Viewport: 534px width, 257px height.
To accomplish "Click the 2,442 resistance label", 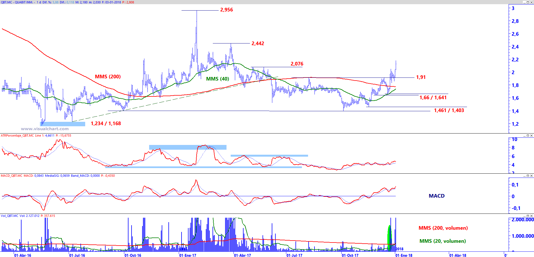I will click(x=258, y=43).
